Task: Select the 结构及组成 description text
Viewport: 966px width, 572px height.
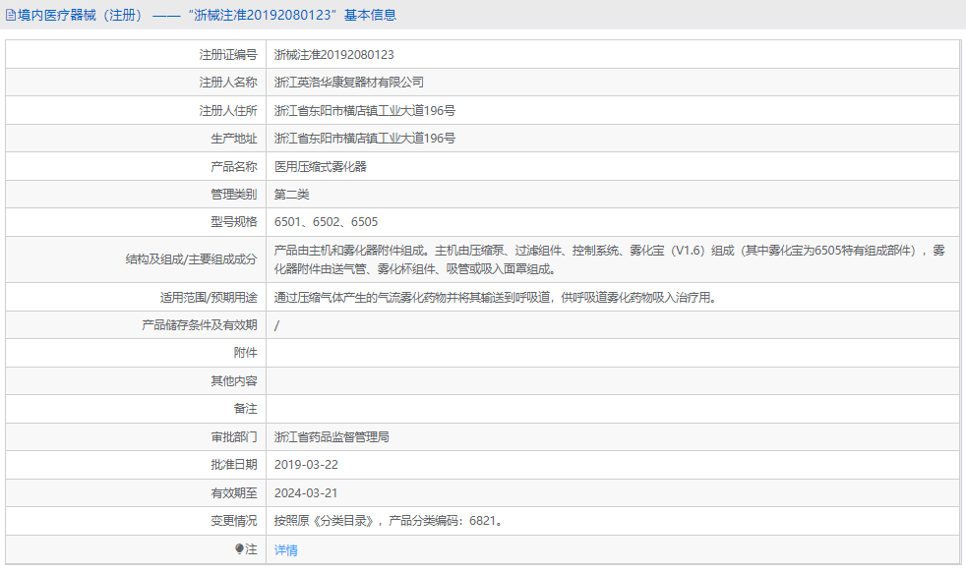Action: 609,259
